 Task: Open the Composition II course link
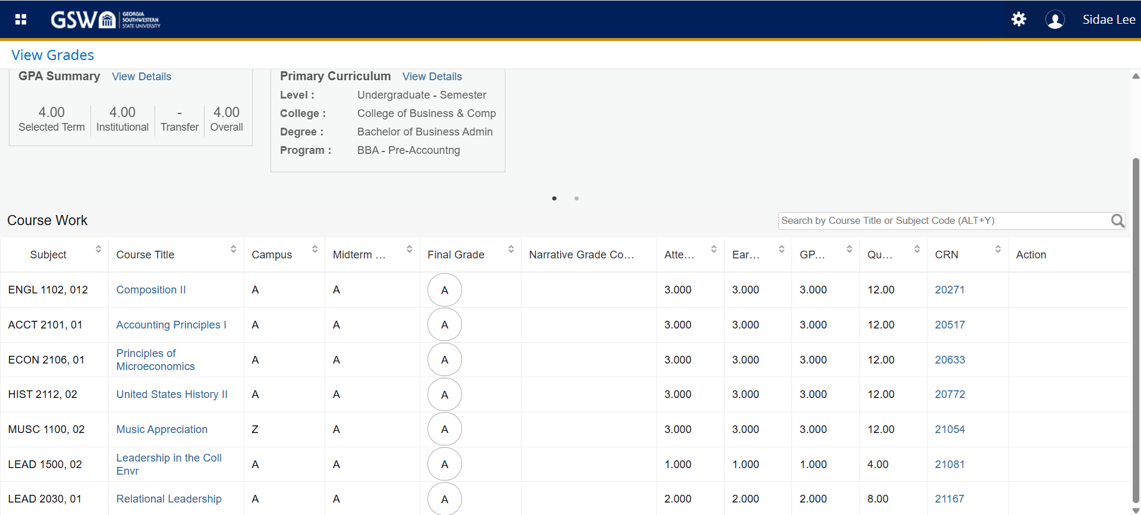pyautogui.click(x=151, y=290)
